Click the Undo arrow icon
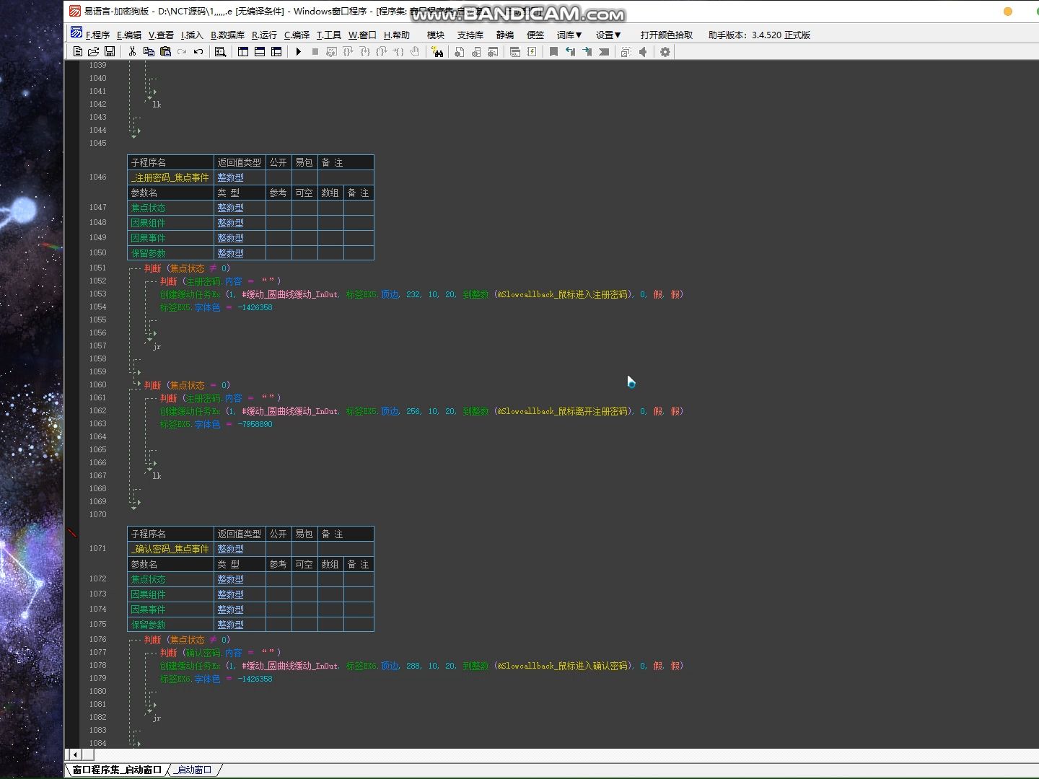The image size is (1039, 779). point(198,52)
